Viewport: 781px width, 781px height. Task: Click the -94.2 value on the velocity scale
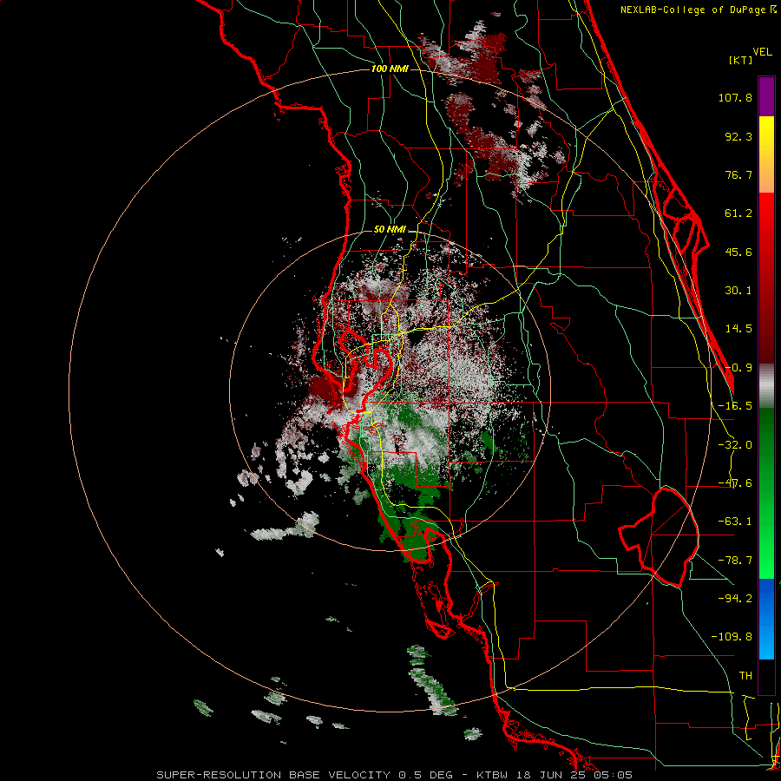pyautogui.click(x=735, y=598)
